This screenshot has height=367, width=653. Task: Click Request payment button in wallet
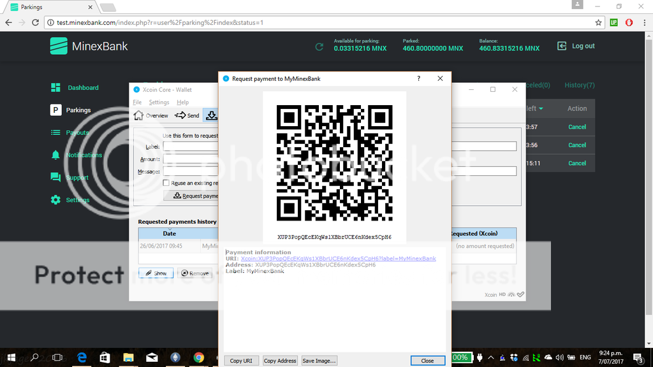(x=191, y=196)
